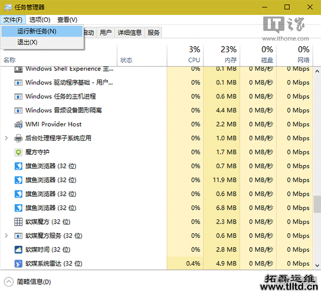Select the 魔方守护 process name
This screenshot has width=321, height=294.
coord(37,152)
